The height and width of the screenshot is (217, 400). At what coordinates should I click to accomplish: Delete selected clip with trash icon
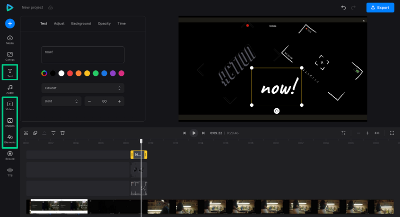(x=62, y=133)
